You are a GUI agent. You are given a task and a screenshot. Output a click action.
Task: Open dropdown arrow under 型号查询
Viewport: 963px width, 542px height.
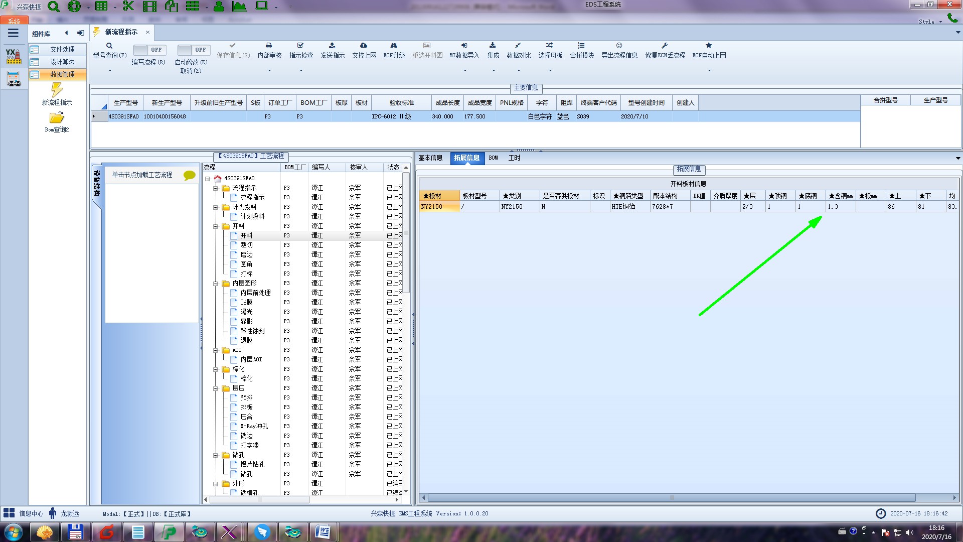click(x=110, y=71)
